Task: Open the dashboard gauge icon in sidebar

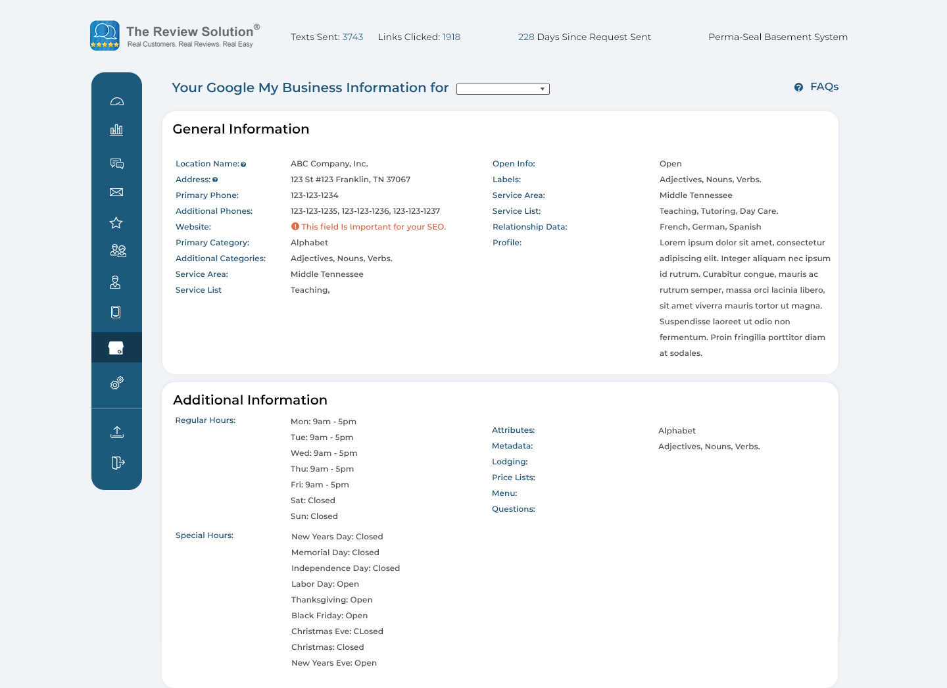Action: 116,101
